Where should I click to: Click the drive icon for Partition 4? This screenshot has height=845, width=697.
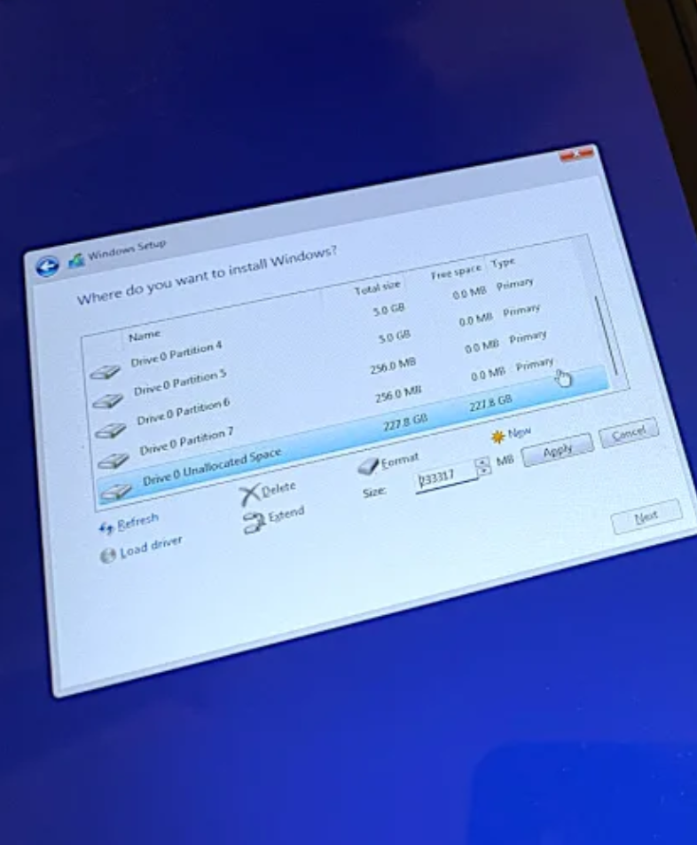point(105,372)
